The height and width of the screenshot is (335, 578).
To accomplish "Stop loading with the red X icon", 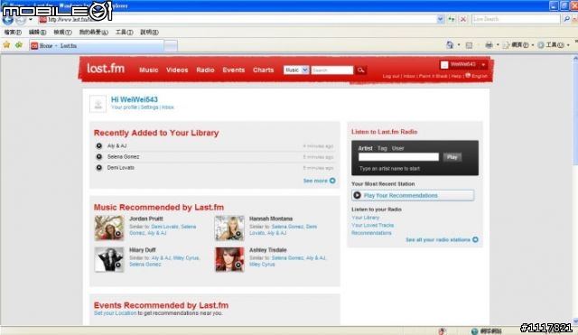I will click(x=463, y=19).
